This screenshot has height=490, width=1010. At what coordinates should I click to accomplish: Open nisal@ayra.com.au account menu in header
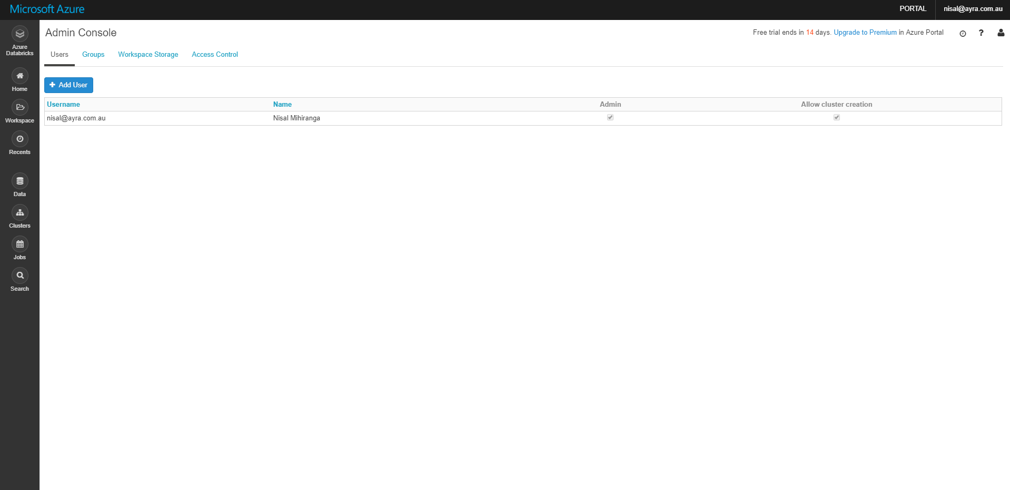973,9
